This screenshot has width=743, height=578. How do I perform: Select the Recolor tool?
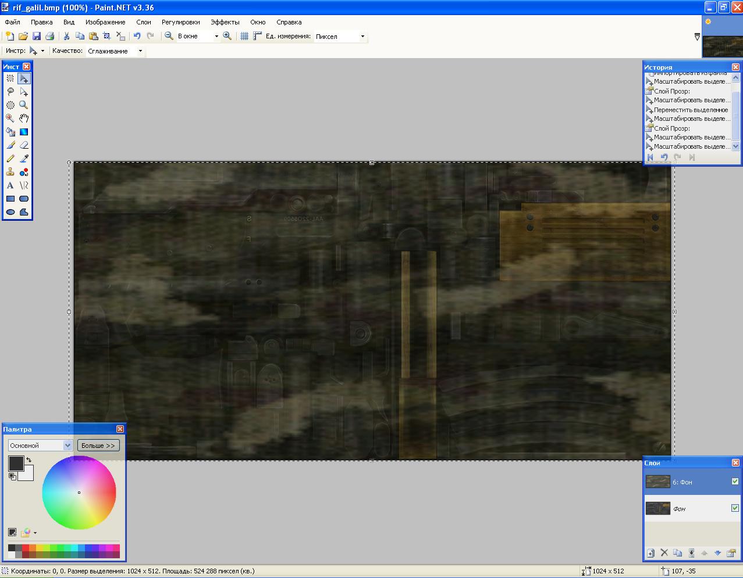point(24,172)
